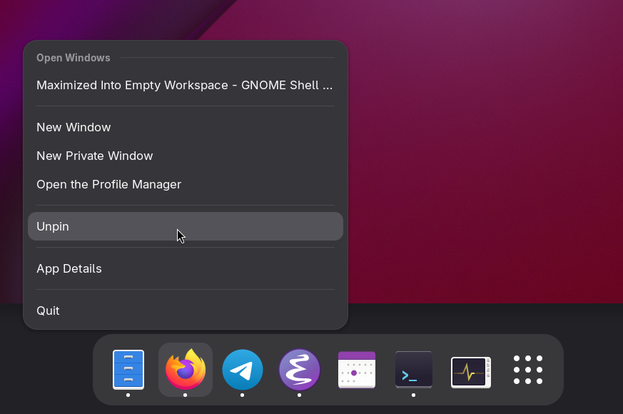
Task: Open the Files app in the dock
Action: click(x=128, y=369)
